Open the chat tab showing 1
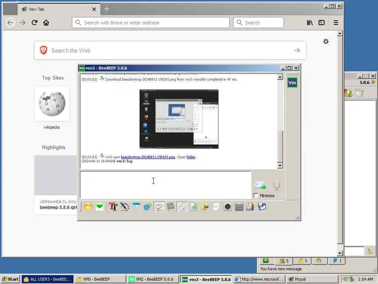Image resolution: width=378 pixels, height=284 pixels. (x=337, y=261)
